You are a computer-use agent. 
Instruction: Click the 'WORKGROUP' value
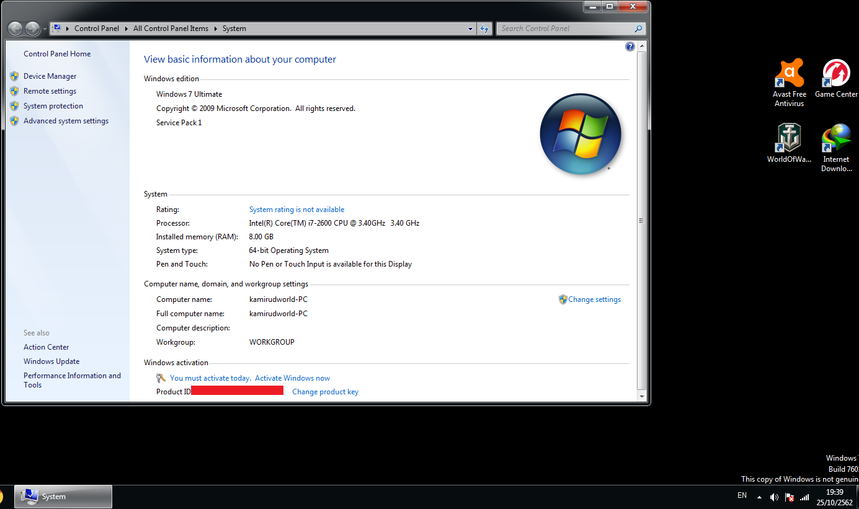(272, 342)
